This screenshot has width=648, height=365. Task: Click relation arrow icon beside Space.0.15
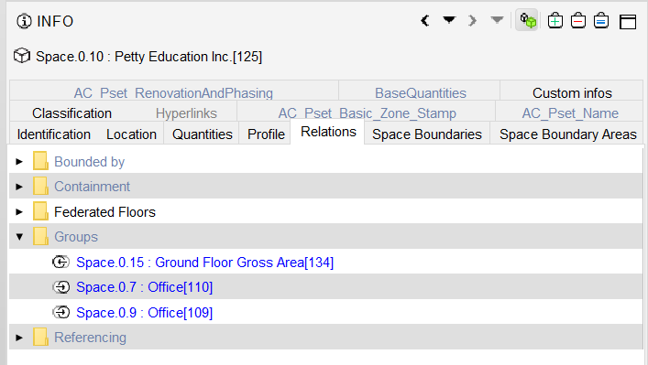click(x=60, y=262)
